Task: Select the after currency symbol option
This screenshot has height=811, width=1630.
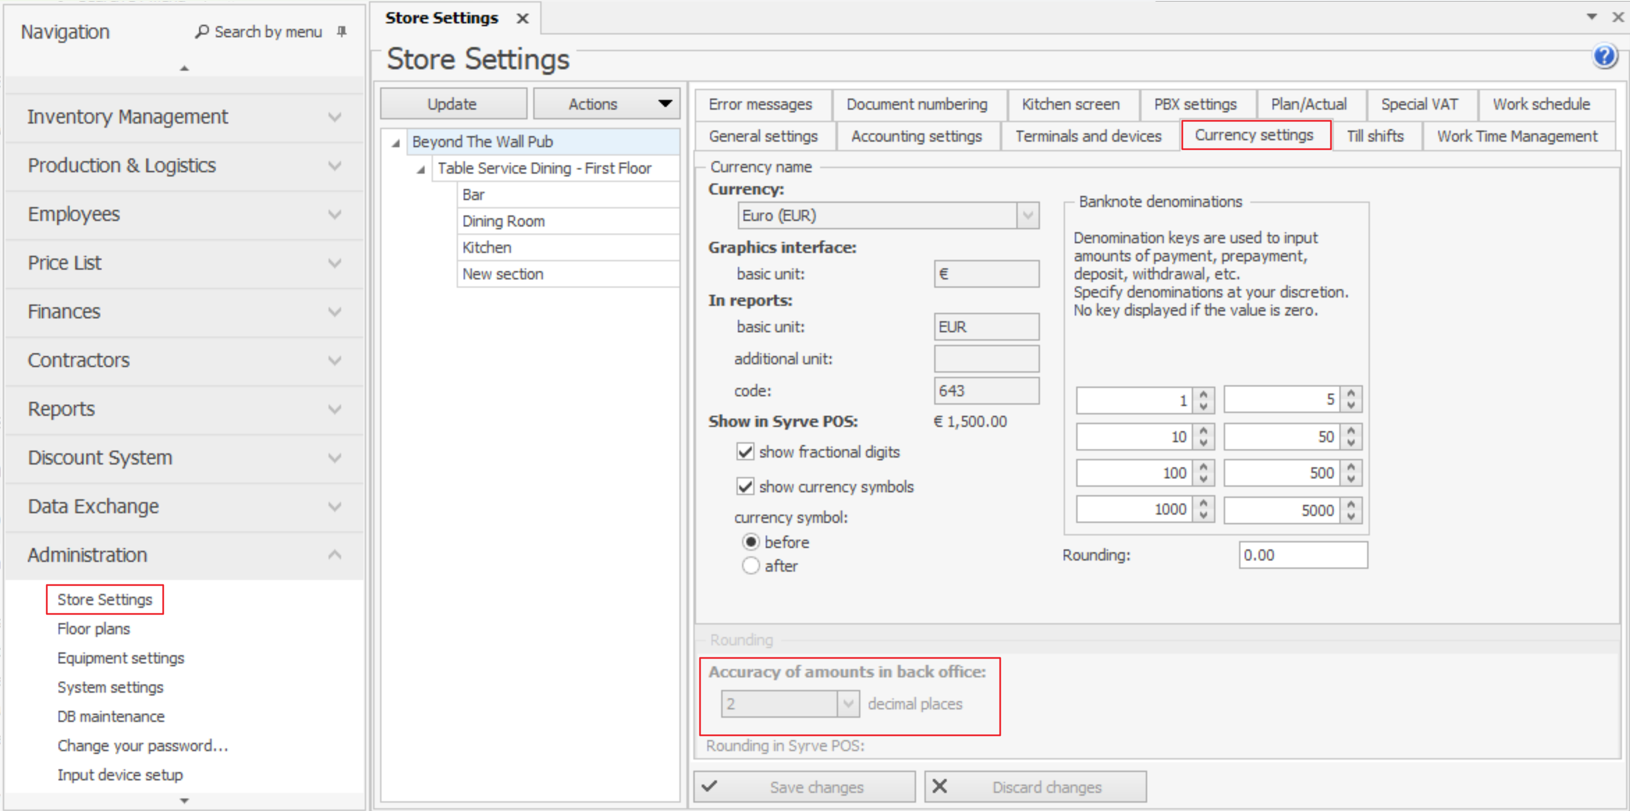Action: (x=751, y=566)
